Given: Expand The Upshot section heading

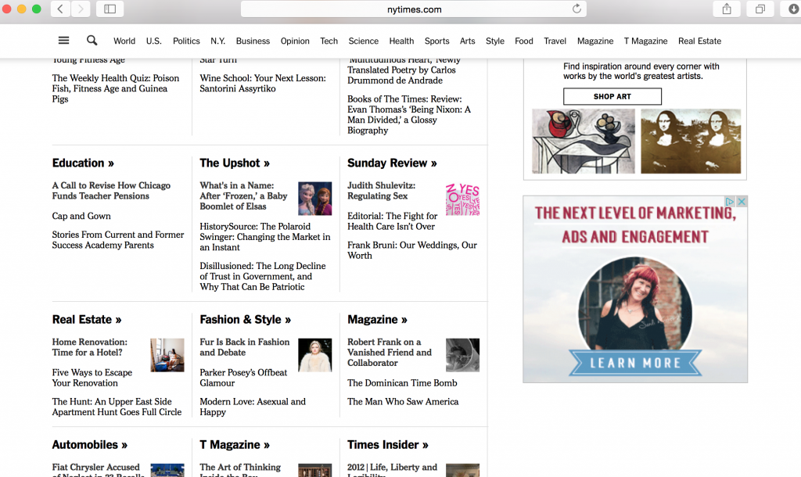Looking at the screenshot, I should [x=235, y=163].
